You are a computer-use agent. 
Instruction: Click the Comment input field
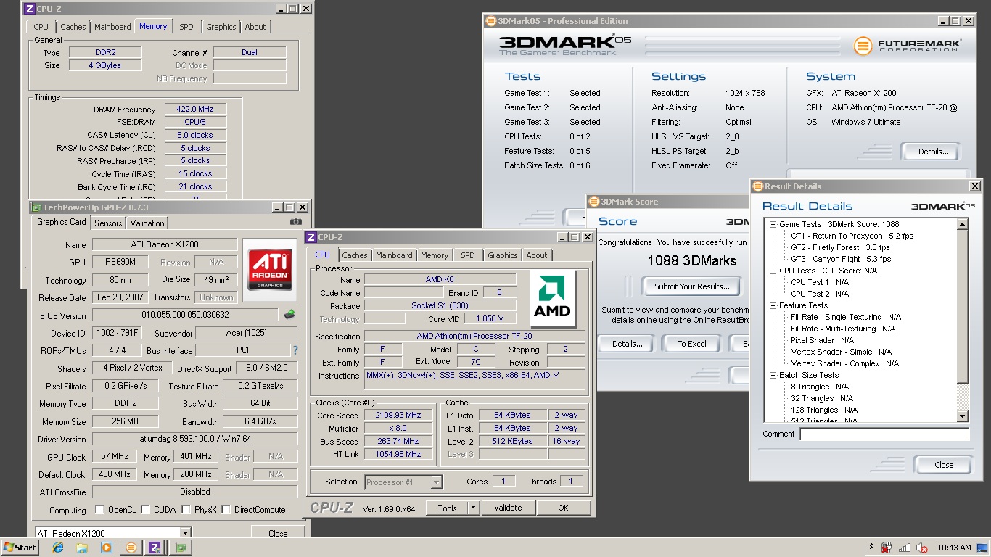pyautogui.click(x=884, y=434)
